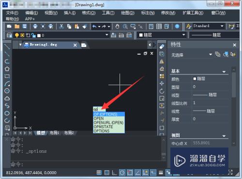Collapse the 基本 properties section
This screenshot has width=242, height=179.
click(224, 72)
